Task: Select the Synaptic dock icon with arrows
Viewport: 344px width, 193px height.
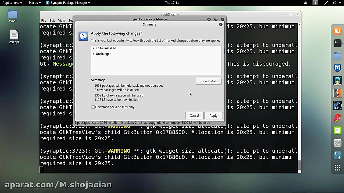Action: [337, 155]
